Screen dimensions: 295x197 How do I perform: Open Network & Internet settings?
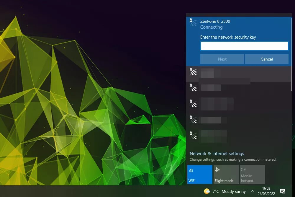coord(217,154)
